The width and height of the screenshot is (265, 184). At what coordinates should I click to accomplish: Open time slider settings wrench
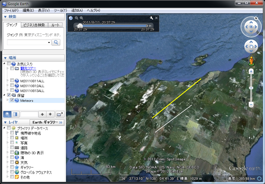152,18
